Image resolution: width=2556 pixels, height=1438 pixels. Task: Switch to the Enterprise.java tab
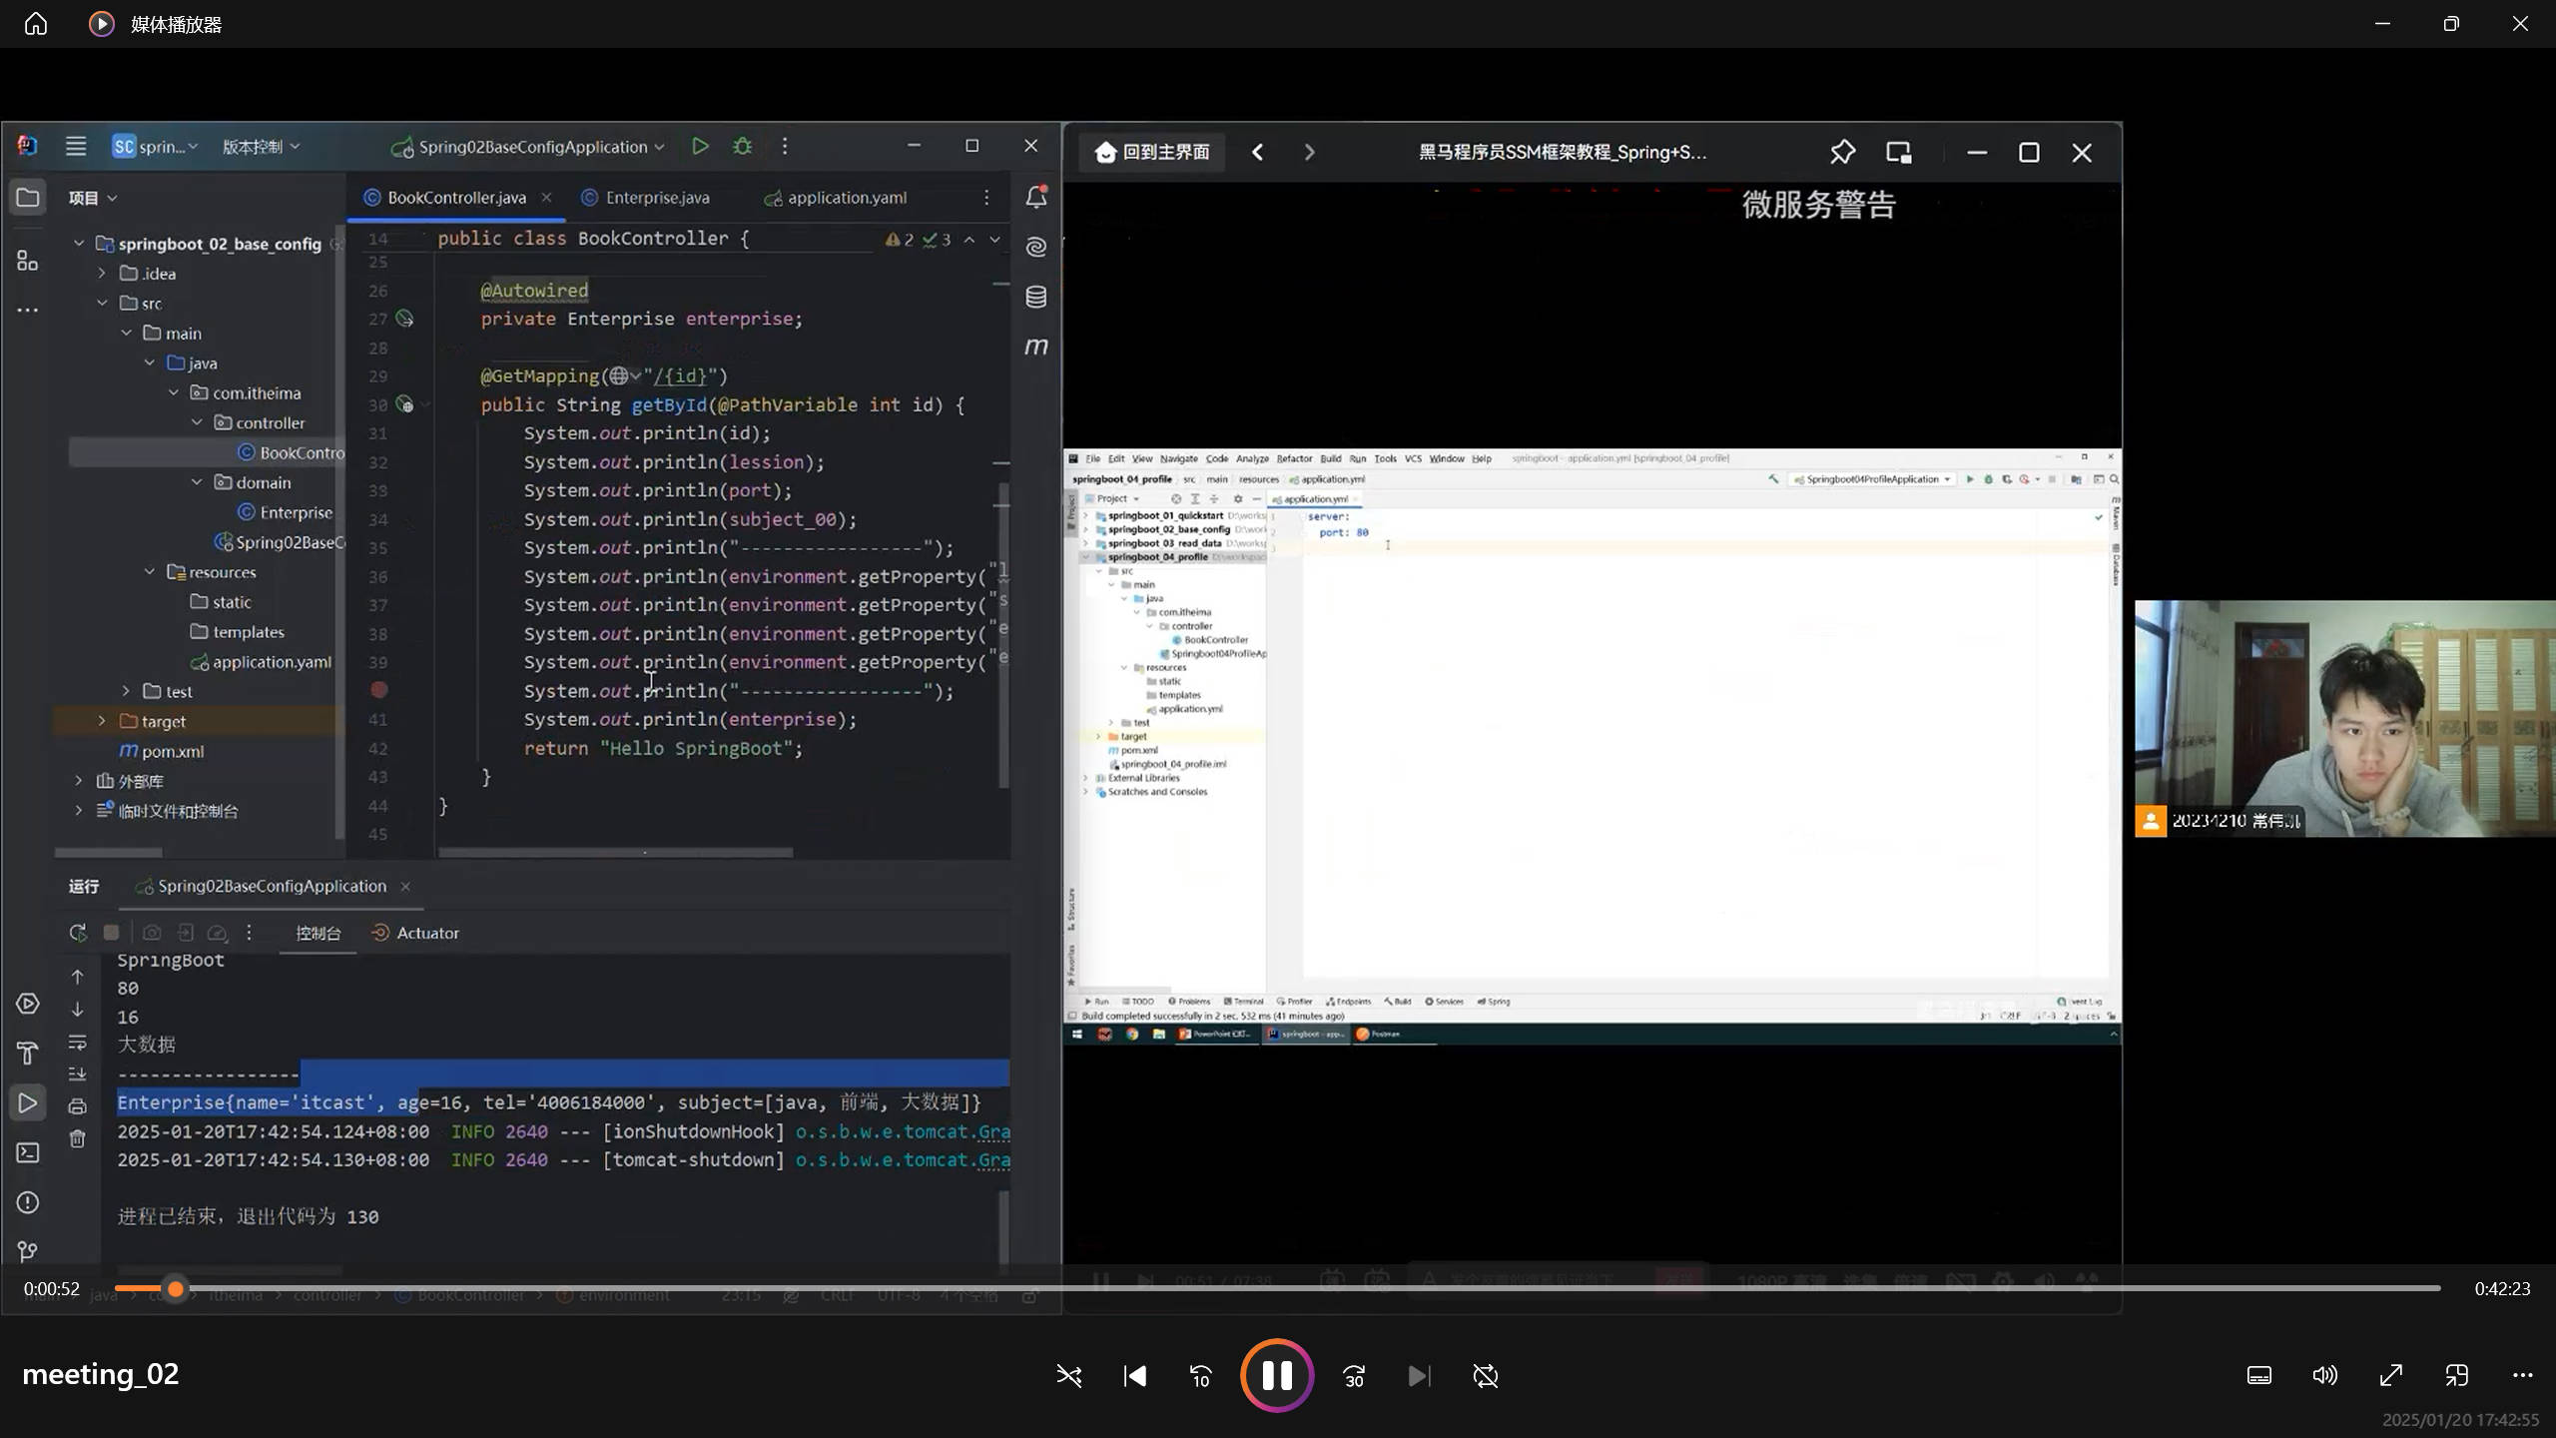click(656, 198)
